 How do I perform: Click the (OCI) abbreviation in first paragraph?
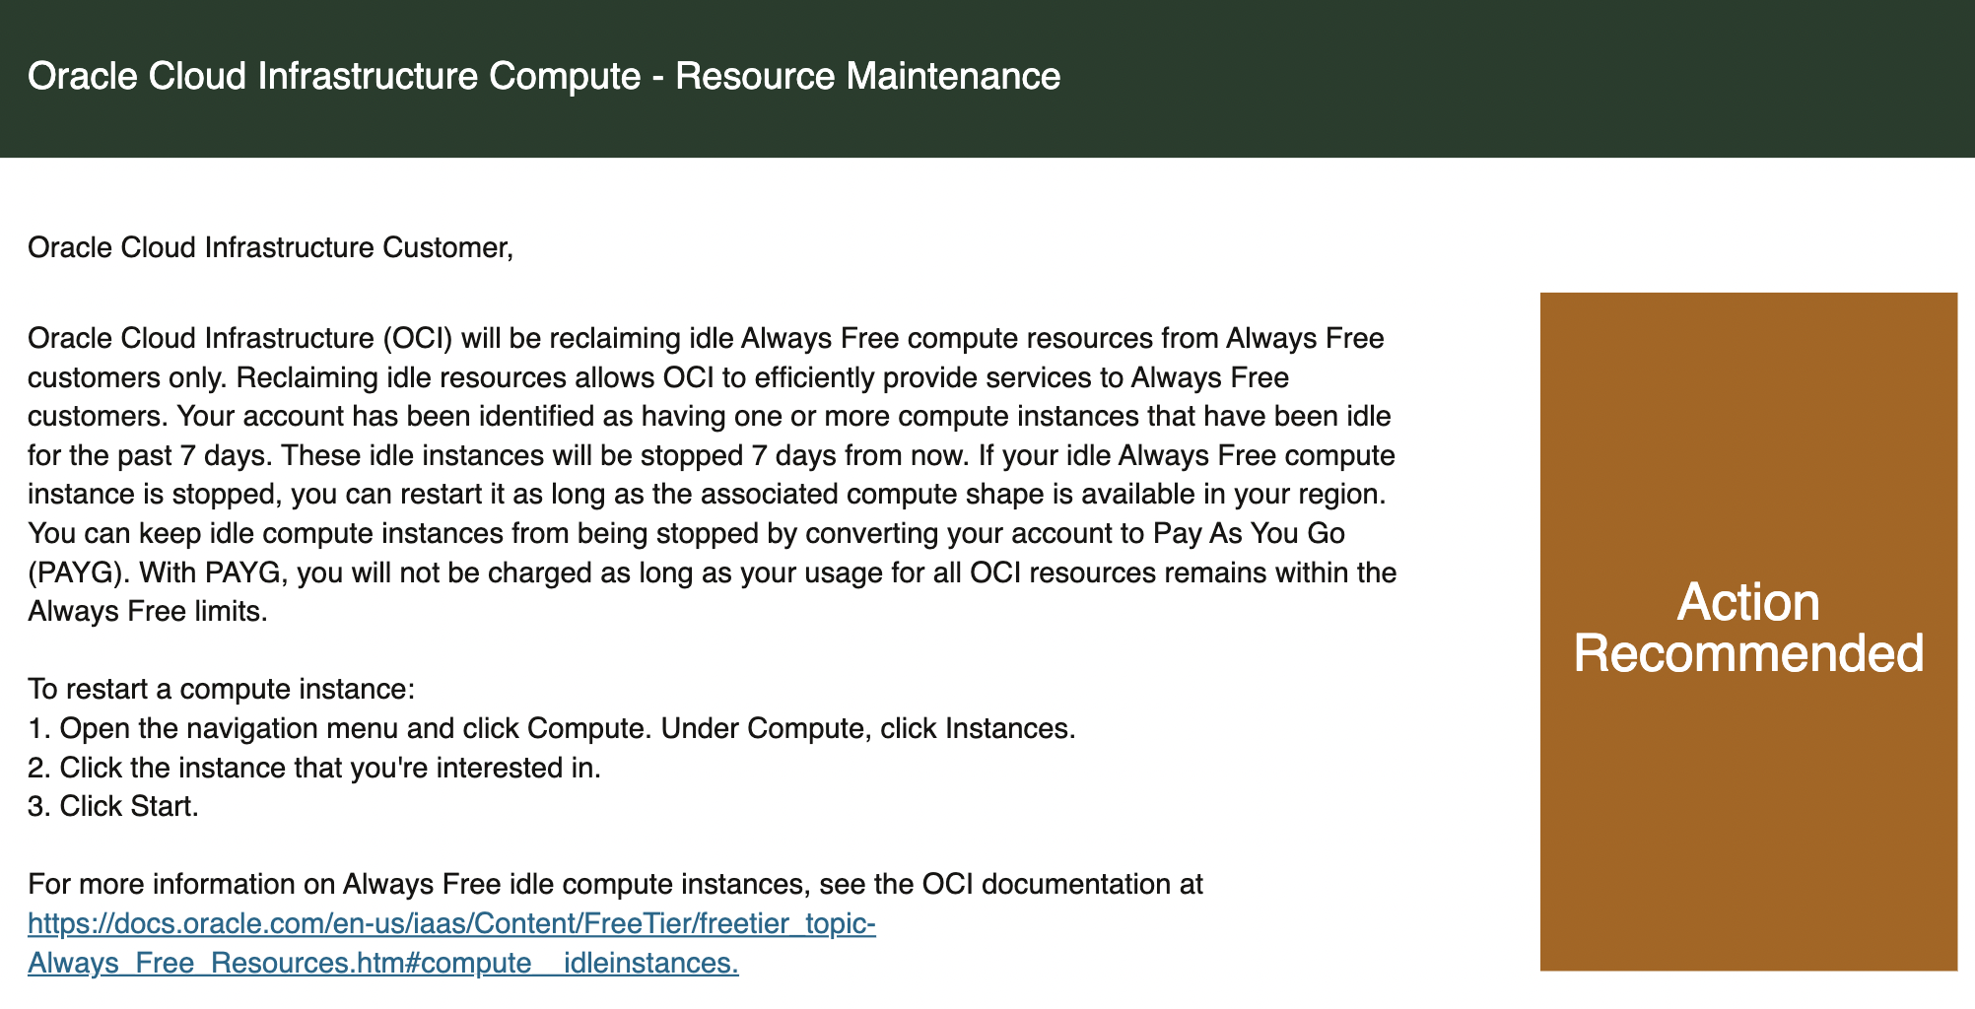(x=417, y=338)
